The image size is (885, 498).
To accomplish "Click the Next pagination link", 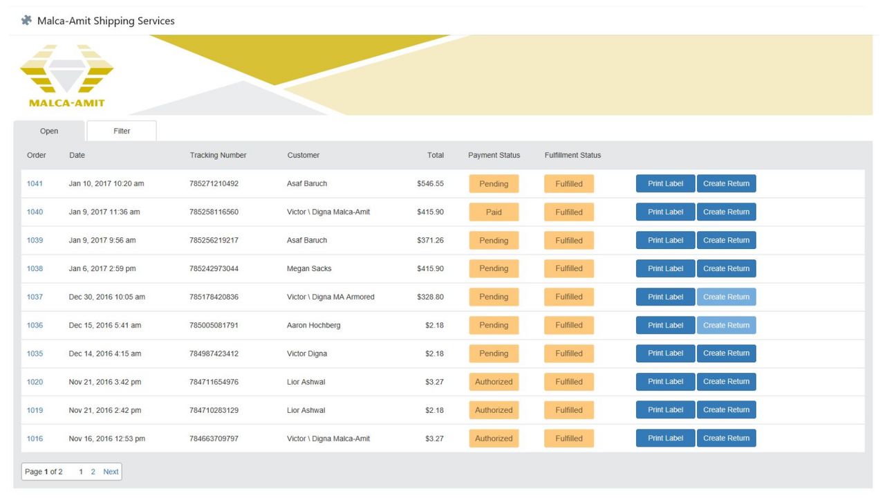I will click(x=111, y=471).
